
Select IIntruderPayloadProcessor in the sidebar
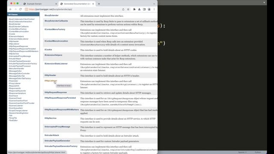click(20, 66)
